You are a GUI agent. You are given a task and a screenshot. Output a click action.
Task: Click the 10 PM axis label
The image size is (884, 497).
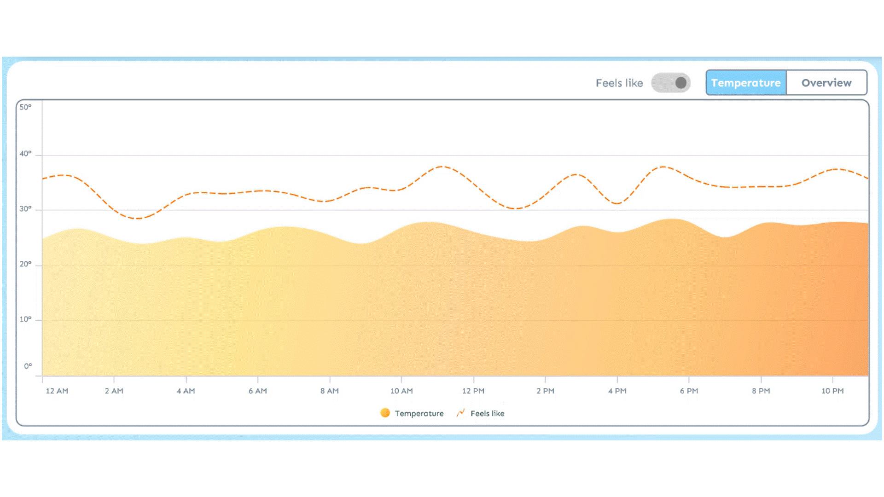(x=832, y=391)
